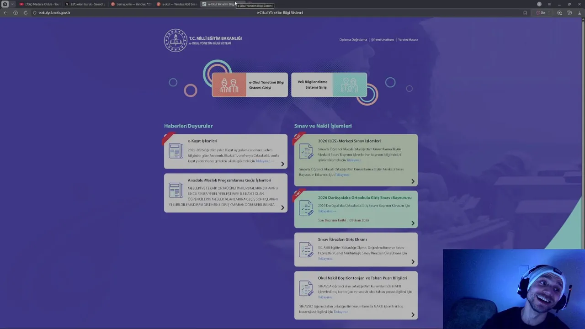
Task: Open the tab list dropdown arrow
Action: pyautogui.click(x=12, y=4)
